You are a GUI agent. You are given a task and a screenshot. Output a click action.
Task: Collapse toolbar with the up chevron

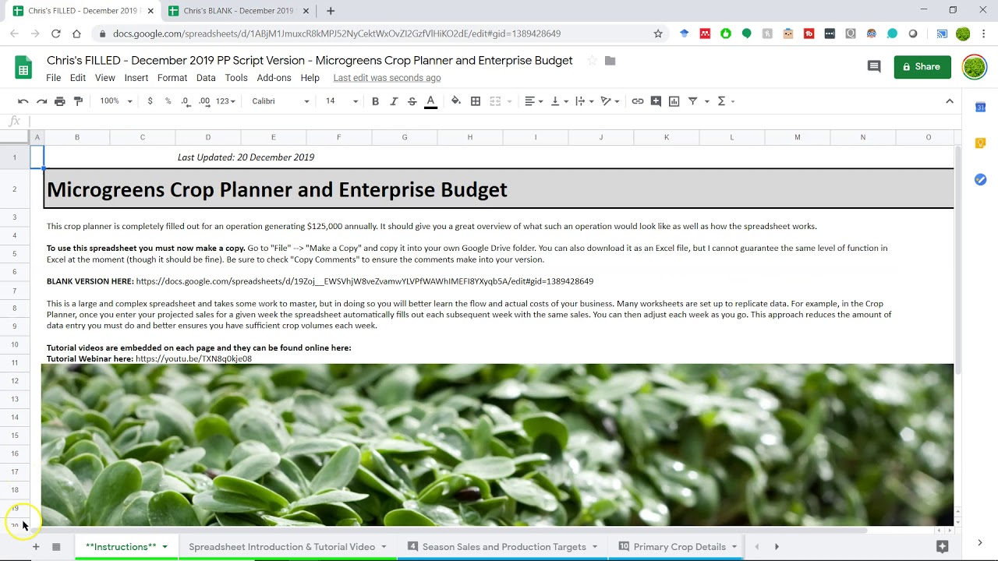coord(950,101)
